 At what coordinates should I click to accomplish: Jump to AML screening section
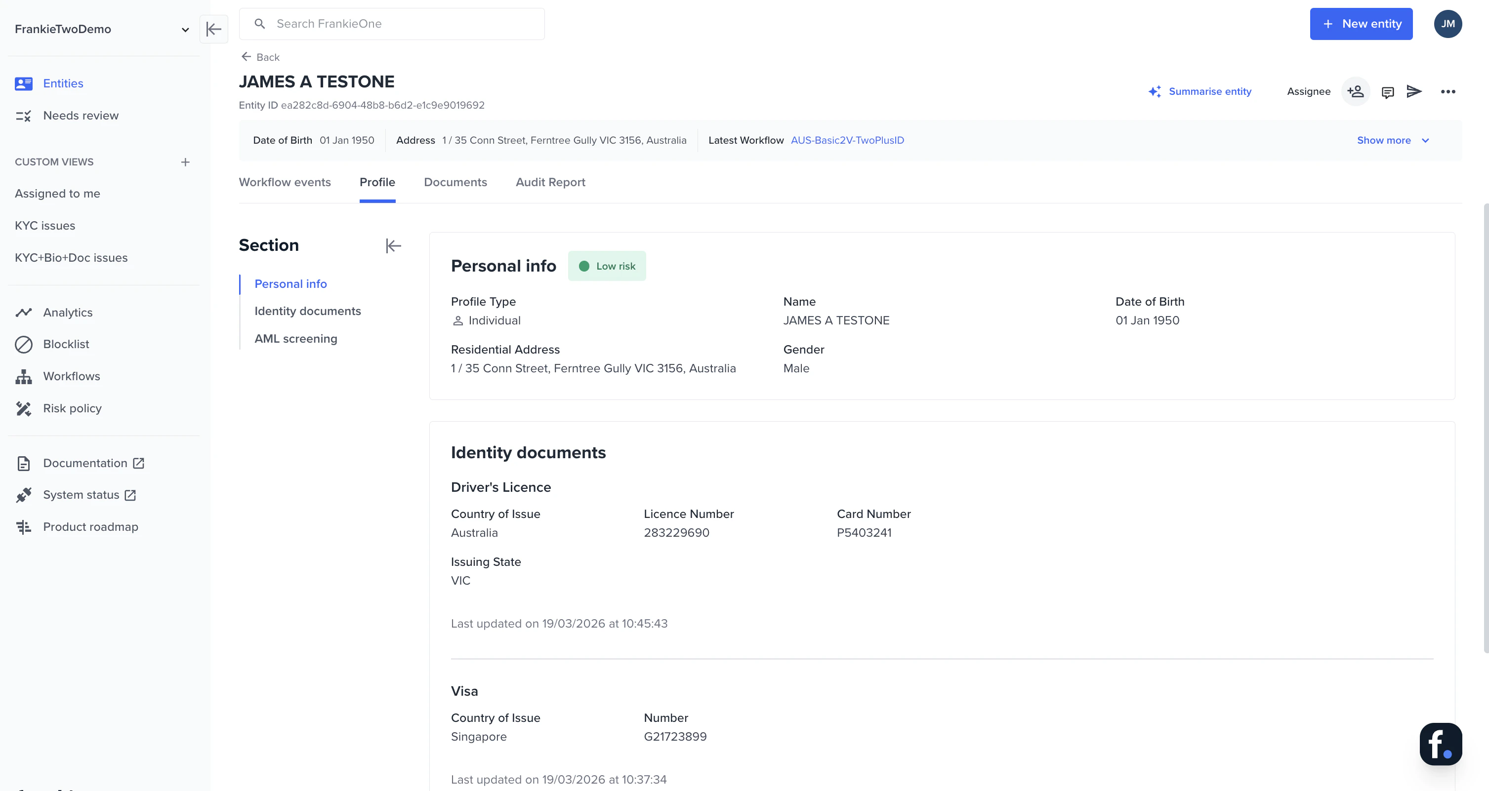tap(295, 339)
